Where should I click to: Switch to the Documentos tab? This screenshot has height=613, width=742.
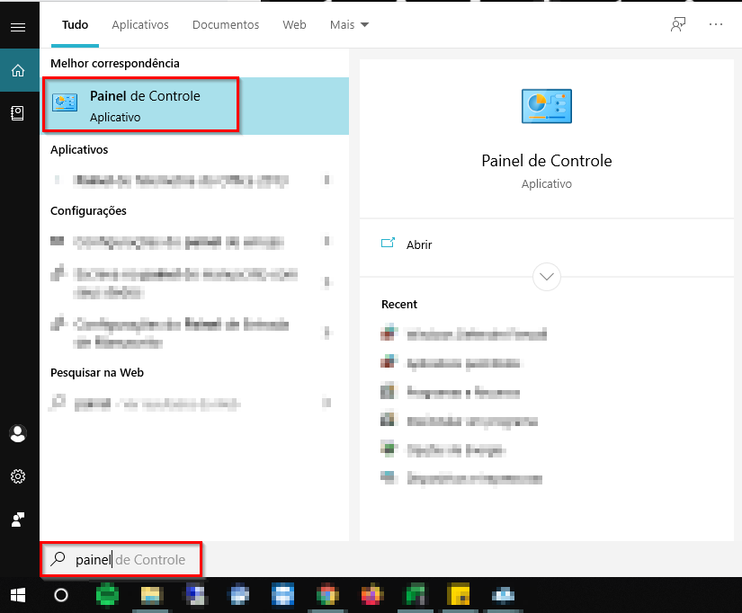click(226, 24)
